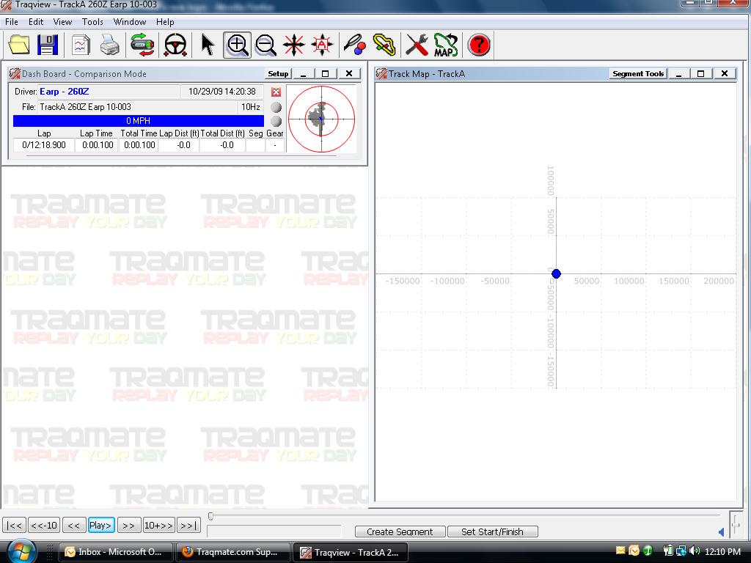The image size is (751, 563).
Task: Click the file name TrackA 260Z Earp 10-003
Action: click(85, 107)
